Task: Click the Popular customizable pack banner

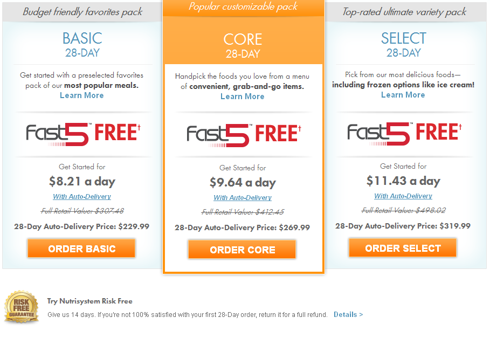Action: [x=243, y=7]
